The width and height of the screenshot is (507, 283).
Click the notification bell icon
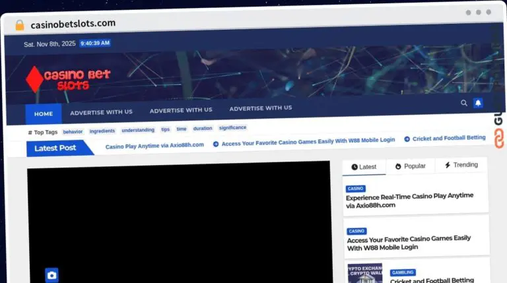point(478,103)
